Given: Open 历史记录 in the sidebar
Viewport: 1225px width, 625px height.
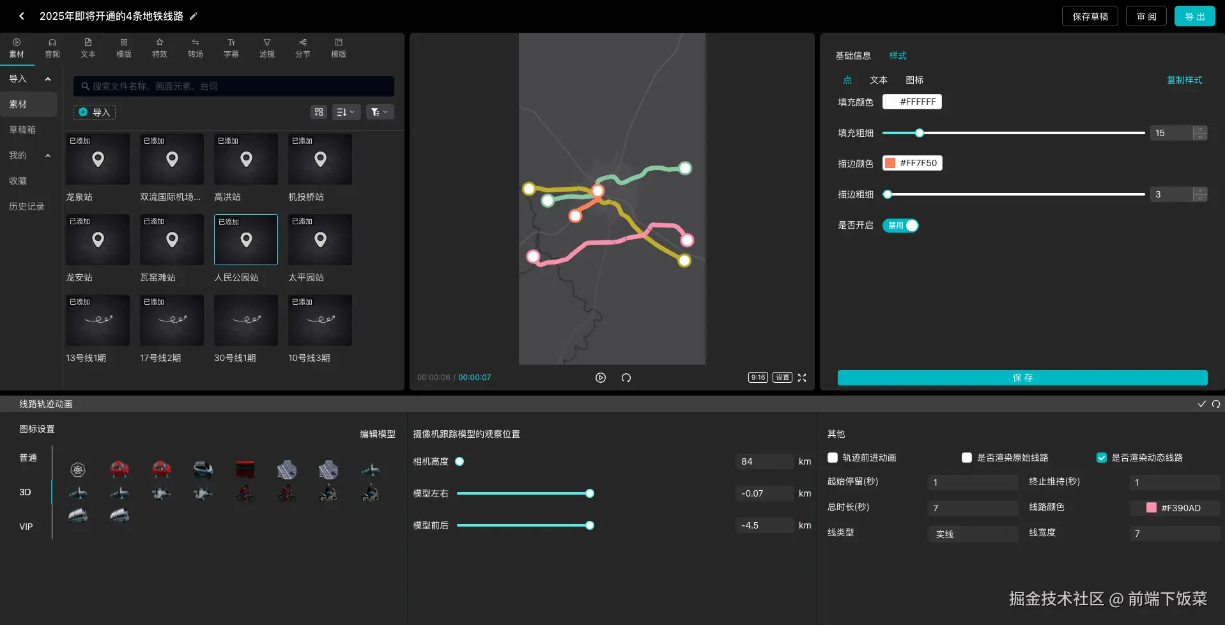Looking at the screenshot, I should click(27, 206).
